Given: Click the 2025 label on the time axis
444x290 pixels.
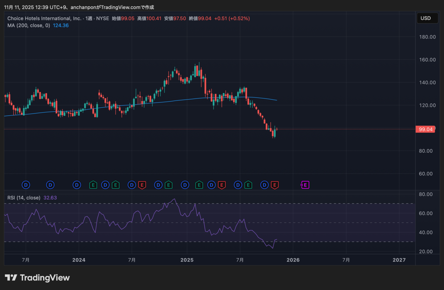Looking at the screenshot, I should 187,260.
